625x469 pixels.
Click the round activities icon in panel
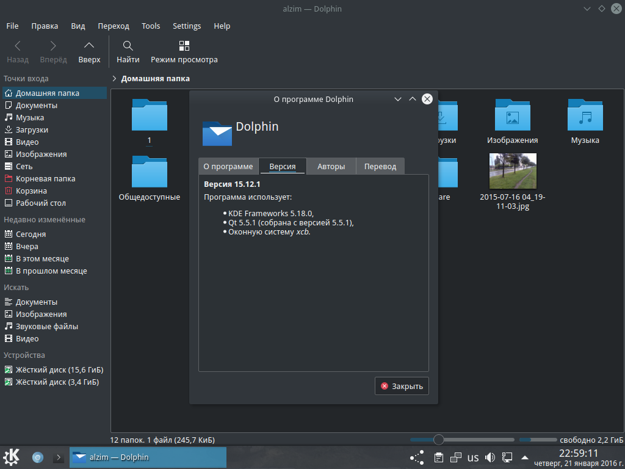pyautogui.click(x=38, y=457)
